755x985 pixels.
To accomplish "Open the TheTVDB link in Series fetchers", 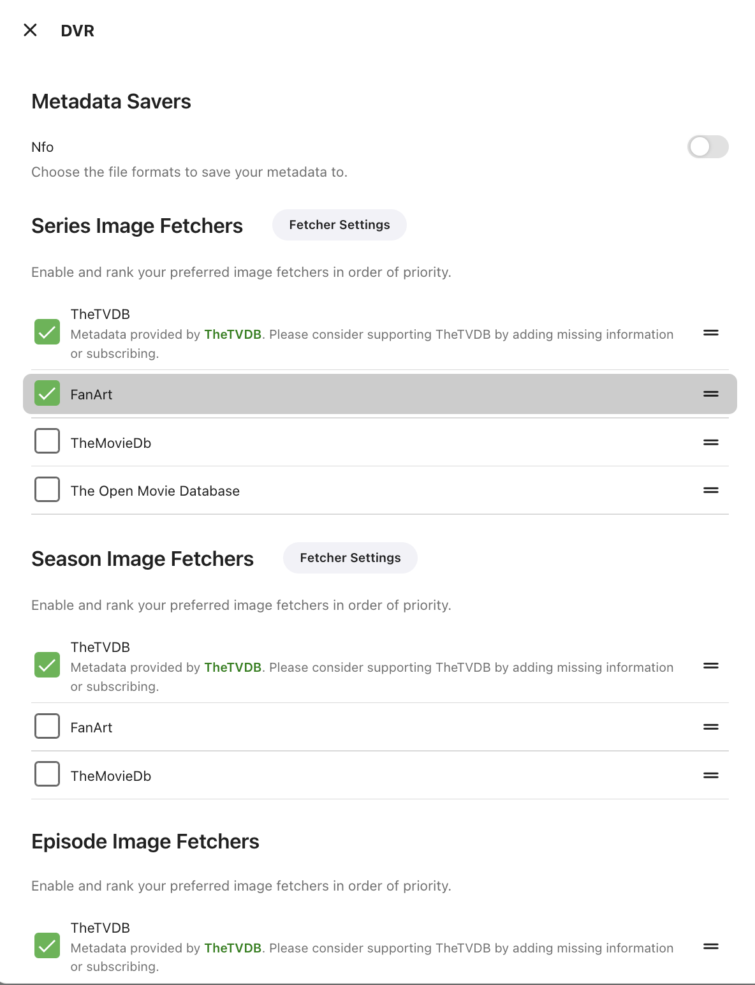I will point(233,335).
